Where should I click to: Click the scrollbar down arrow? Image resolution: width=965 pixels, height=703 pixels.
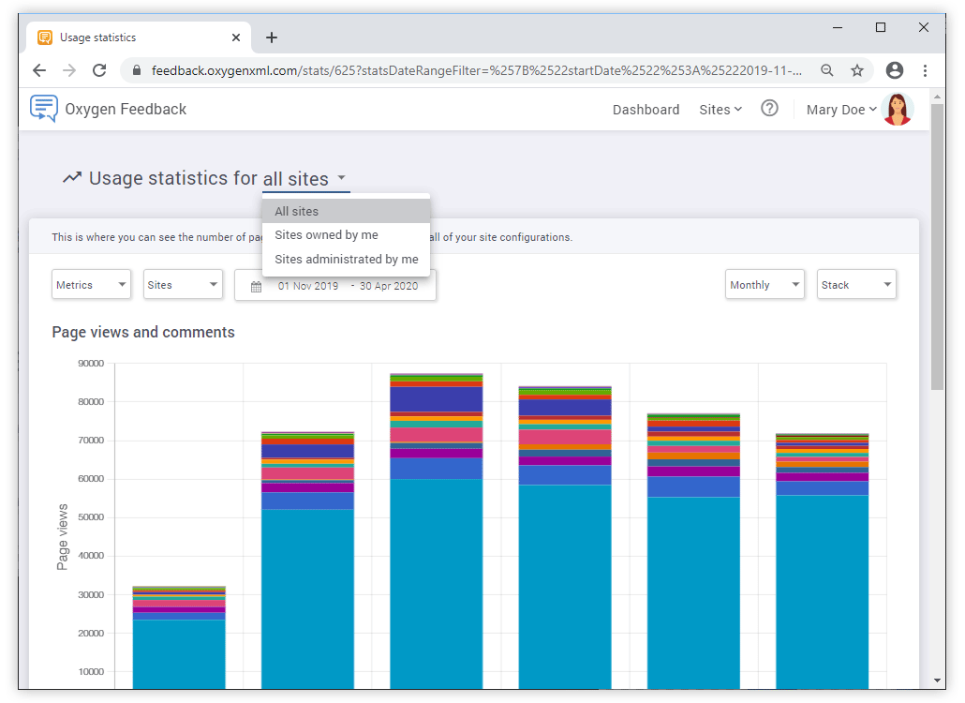937,681
